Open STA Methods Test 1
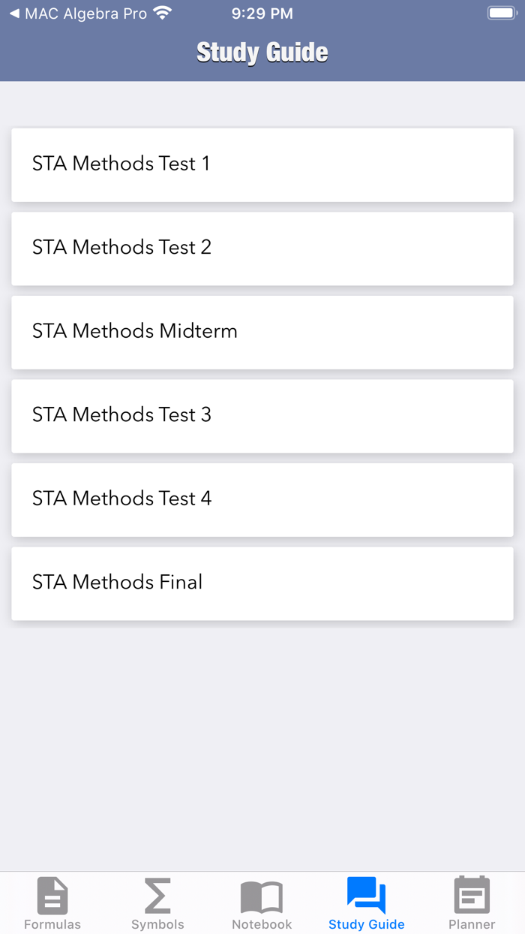 pyautogui.click(x=262, y=164)
